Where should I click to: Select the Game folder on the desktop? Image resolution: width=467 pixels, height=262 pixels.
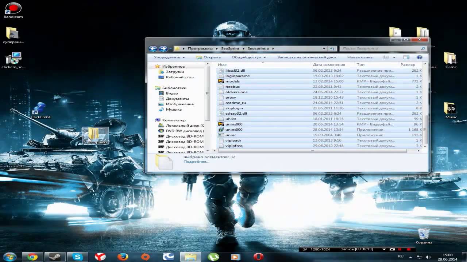click(x=451, y=60)
